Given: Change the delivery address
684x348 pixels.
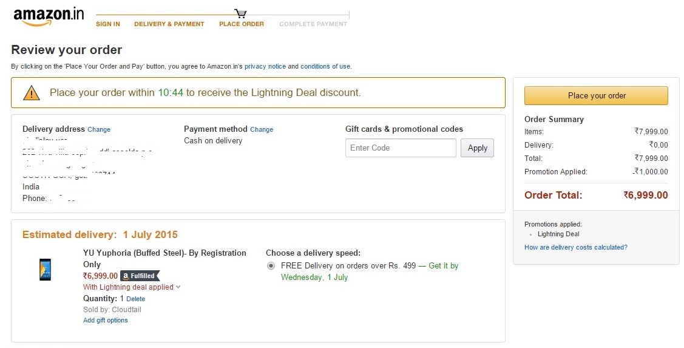Looking at the screenshot, I should 99,129.
